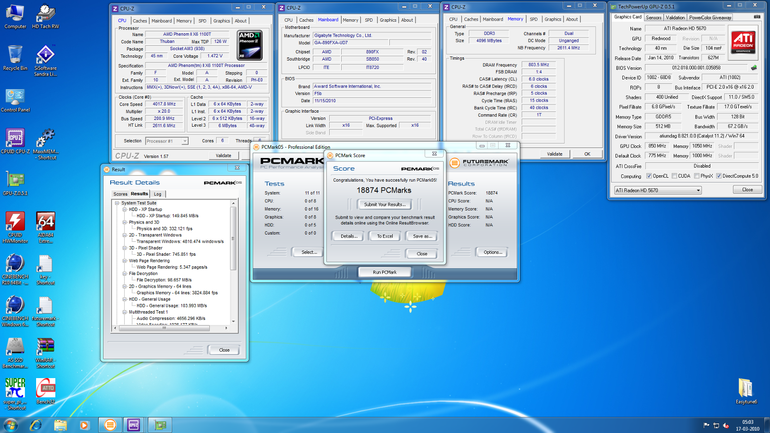Collapse Physics and 3D node
The width and height of the screenshot is (770, 433).
coord(125,223)
